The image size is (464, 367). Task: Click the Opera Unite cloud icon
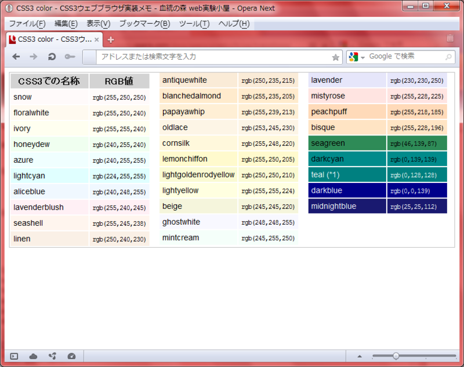(33, 357)
